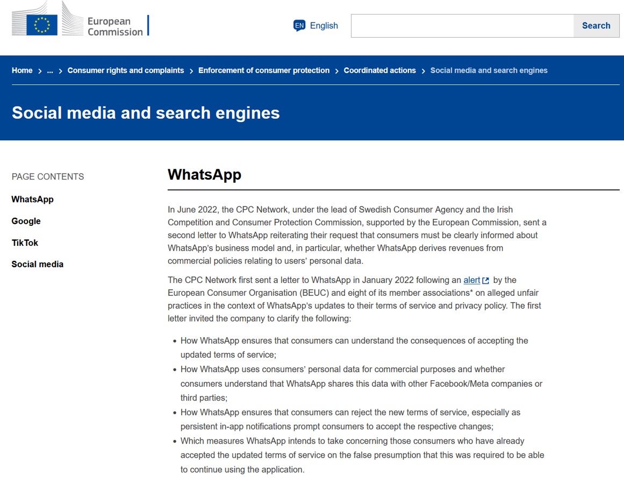Click the Search button
This screenshot has width=624, height=484.
click(596, 26)
